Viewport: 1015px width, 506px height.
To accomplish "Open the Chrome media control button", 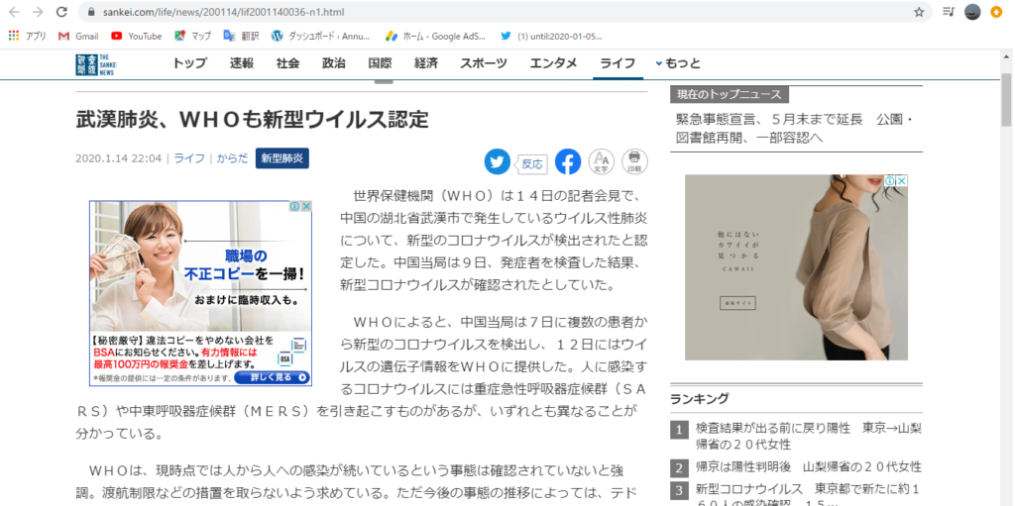I will point(949,12).
